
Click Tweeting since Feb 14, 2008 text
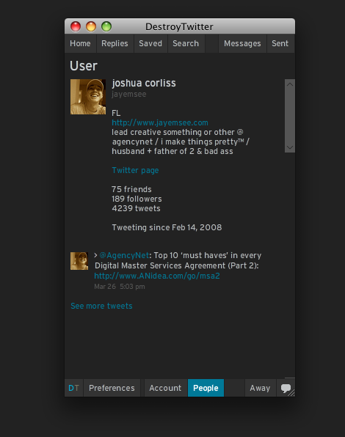167,227
